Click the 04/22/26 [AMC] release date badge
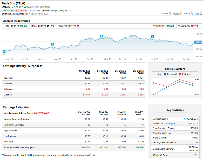 [x=42, y=113]
